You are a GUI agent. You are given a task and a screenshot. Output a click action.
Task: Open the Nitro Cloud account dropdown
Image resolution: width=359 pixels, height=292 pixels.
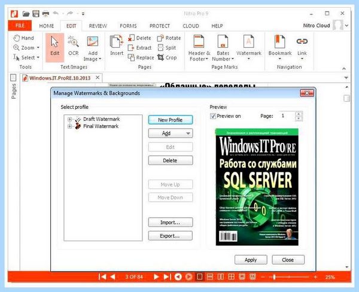[x=346, y=25]
